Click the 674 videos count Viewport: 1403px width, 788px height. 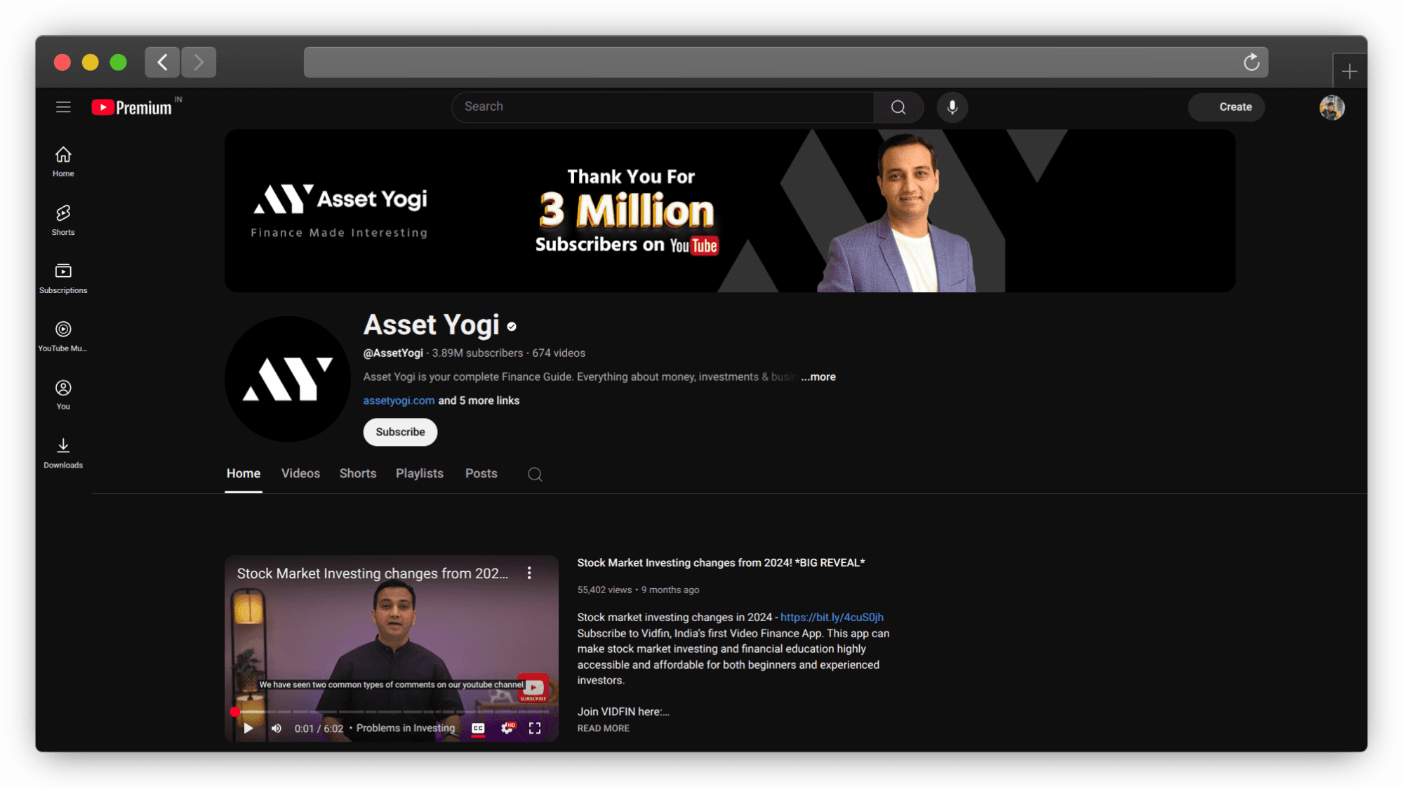(x=559, y=353)
